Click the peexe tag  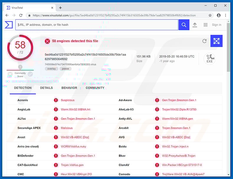point(65,69)
